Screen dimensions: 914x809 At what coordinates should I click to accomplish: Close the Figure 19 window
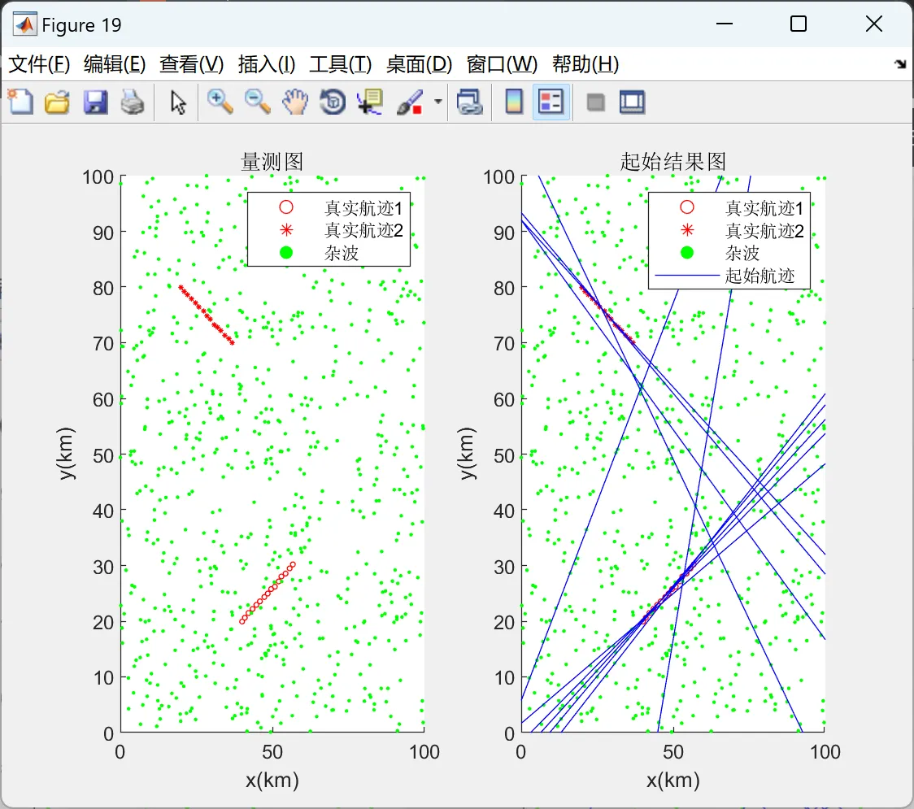coord(874,24)
